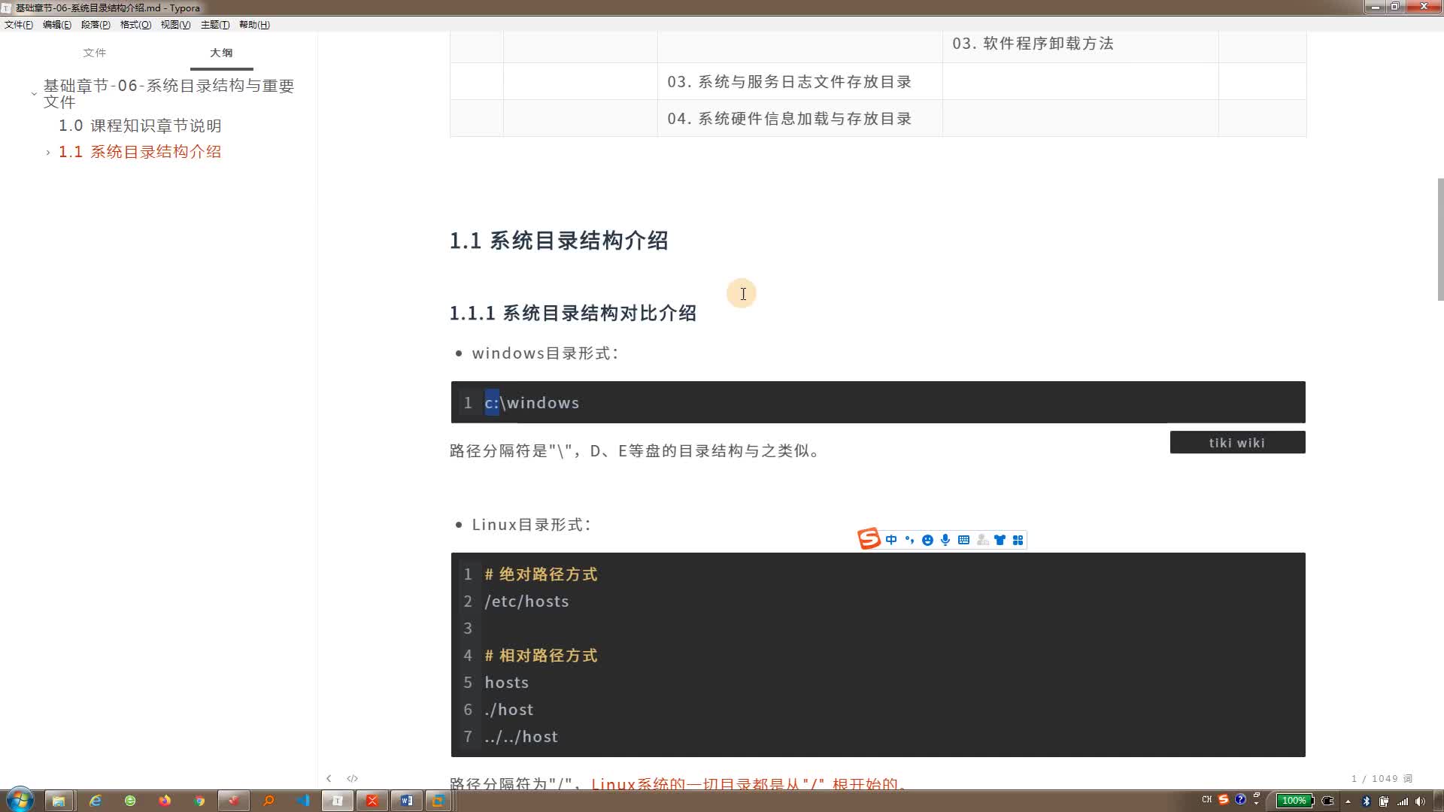The width and height of the screenshot is (1444, 812).
Task: Open the 段落(P) menu
Action: pos(96,25)
